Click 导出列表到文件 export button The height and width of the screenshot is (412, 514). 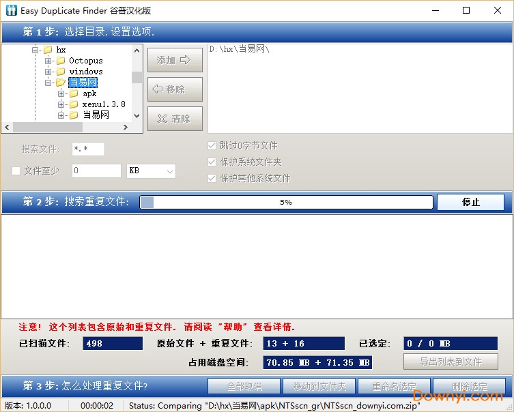[x=451, y=362]
